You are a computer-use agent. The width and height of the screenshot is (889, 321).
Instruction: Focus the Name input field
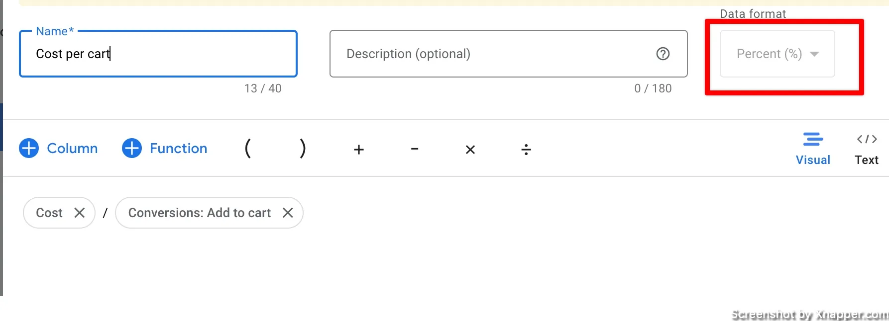(x=158, y=54)
